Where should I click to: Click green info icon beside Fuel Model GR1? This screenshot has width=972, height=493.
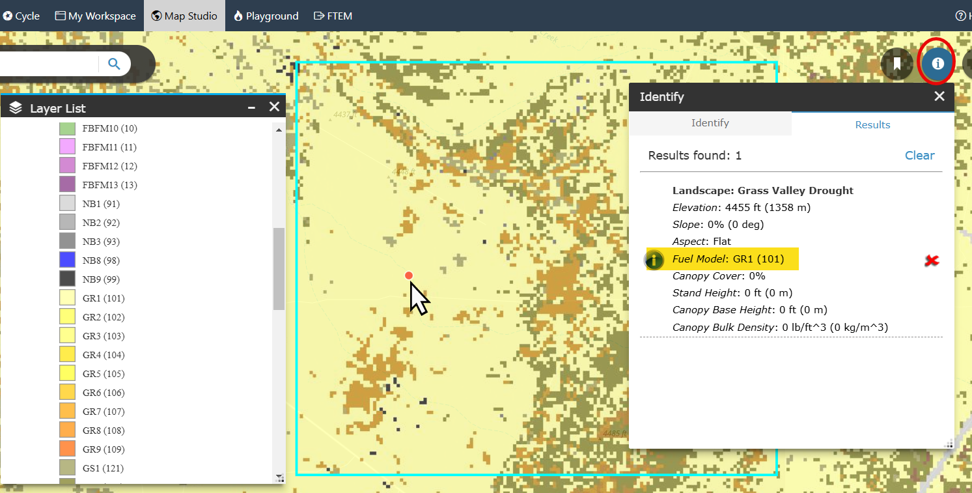click(x=654, y=259)
